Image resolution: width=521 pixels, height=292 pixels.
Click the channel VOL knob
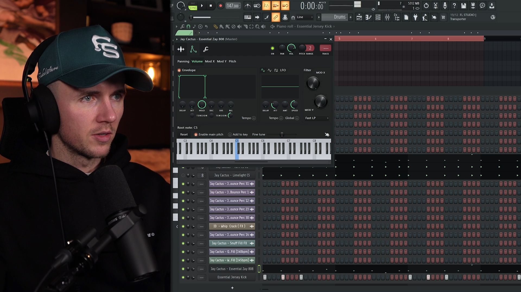291,48
